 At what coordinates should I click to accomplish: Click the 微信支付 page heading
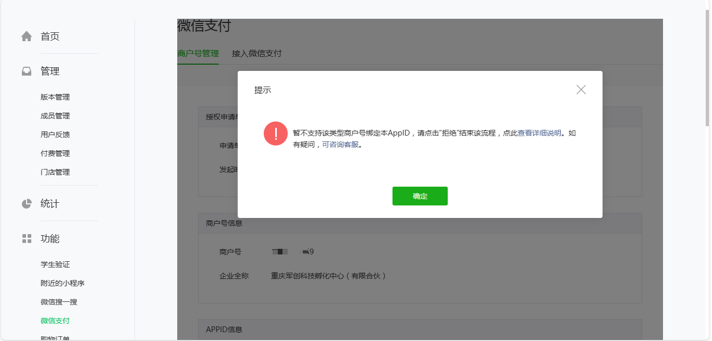pyautogui.click(x=204, y=26)
